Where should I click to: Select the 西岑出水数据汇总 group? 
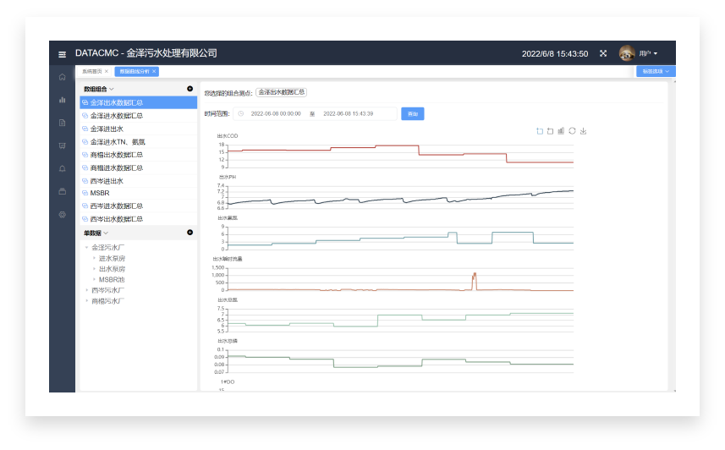point(138,219)
